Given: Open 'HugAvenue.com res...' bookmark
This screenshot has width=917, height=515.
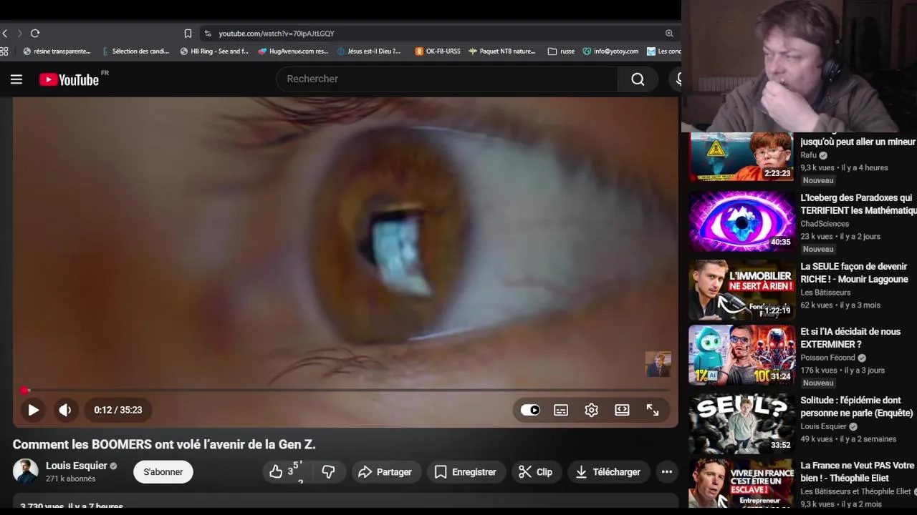Looking at the screenshot, I should (x=293, y=51).
